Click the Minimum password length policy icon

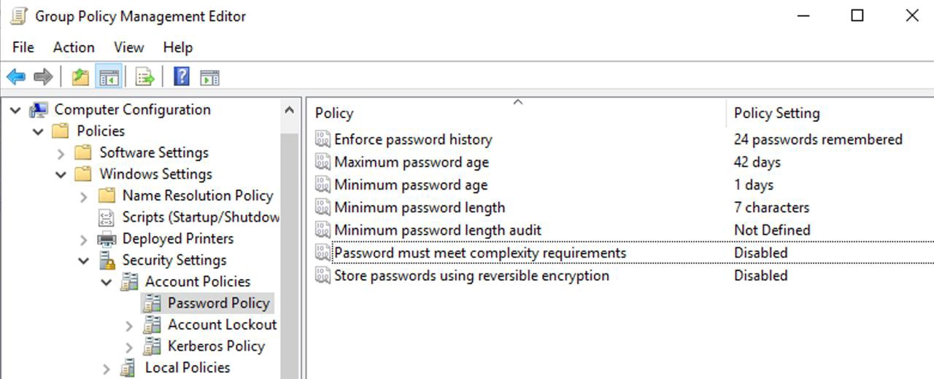[323, 208]
